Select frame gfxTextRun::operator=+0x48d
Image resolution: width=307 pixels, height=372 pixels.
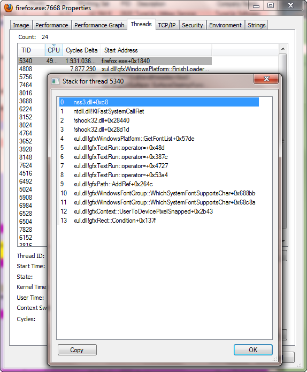[x=159, y=148]
